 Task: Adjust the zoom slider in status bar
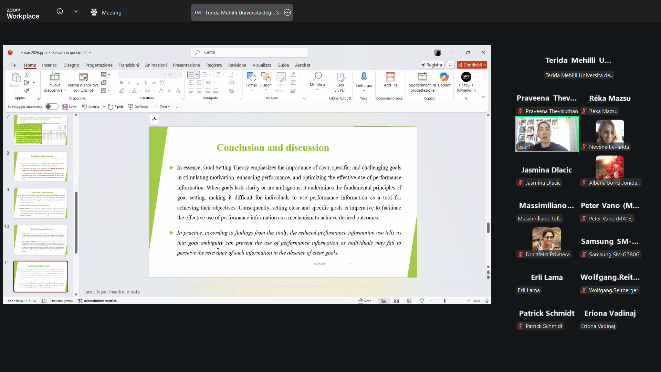(x=444, y=301)
